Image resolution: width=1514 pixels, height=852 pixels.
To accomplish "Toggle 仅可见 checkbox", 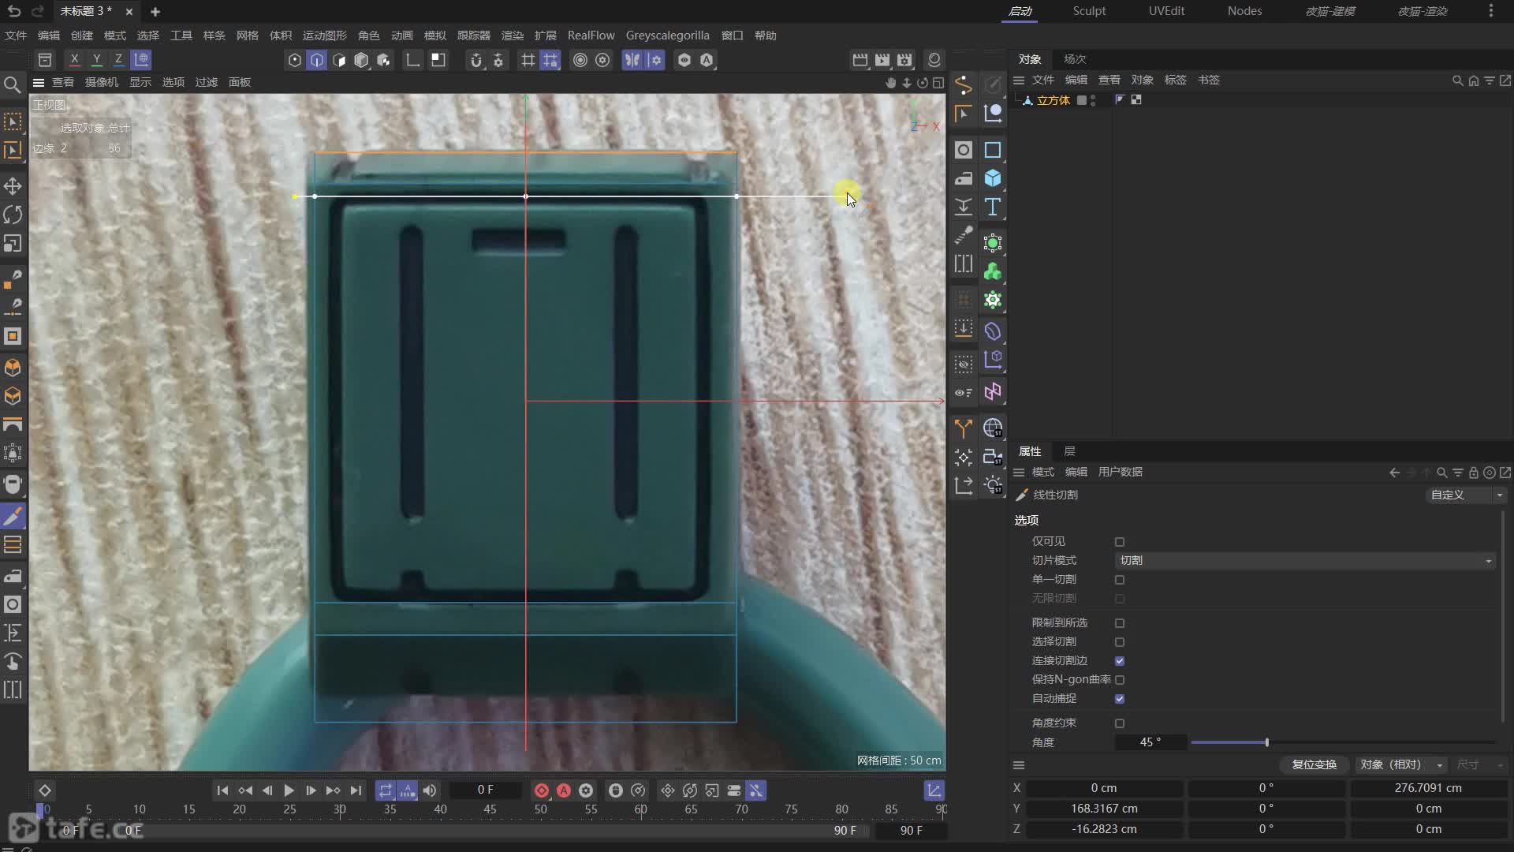I will (x=1120, y=542).
